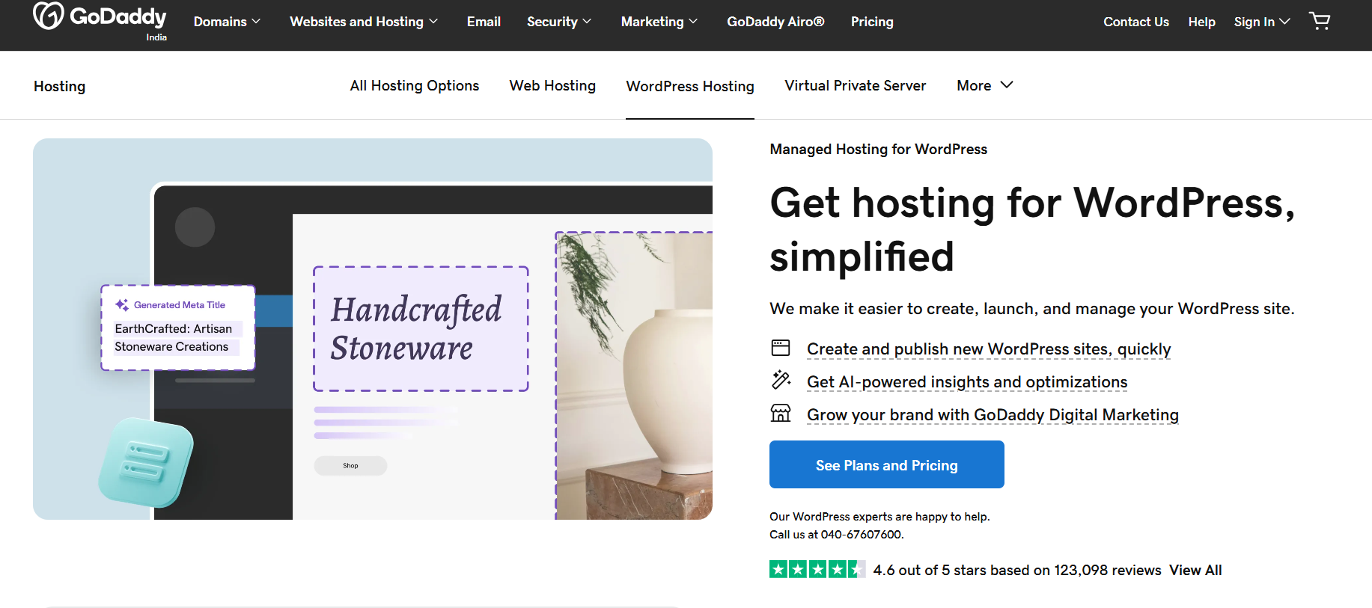The height and width of the screenshot is (608, 1372).
Task: Click Grow your brand with GoDaddy Digital Marketing
Action: pos(993,415)
